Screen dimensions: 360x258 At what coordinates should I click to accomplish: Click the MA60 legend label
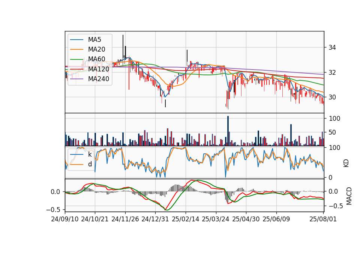[x=96, y=59]
